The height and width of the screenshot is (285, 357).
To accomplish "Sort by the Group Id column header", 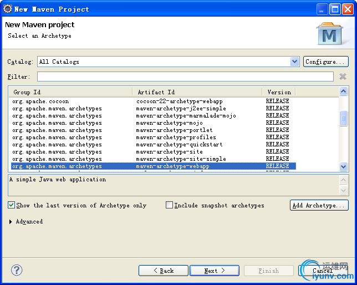I will [x=70, y=92].
